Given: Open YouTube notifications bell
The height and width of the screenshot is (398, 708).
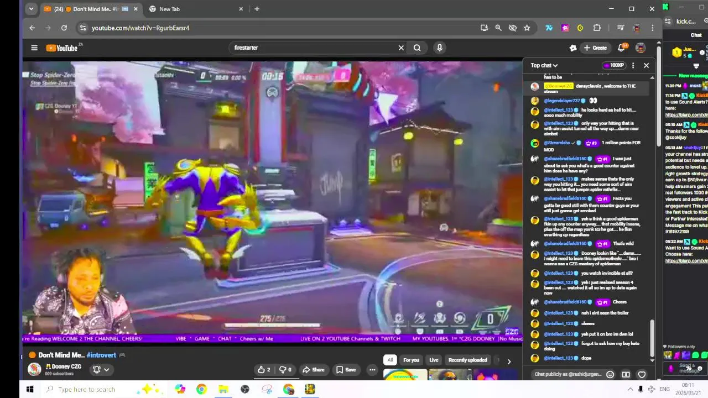Looking at the screenshot, I should [x=622, y=48].
